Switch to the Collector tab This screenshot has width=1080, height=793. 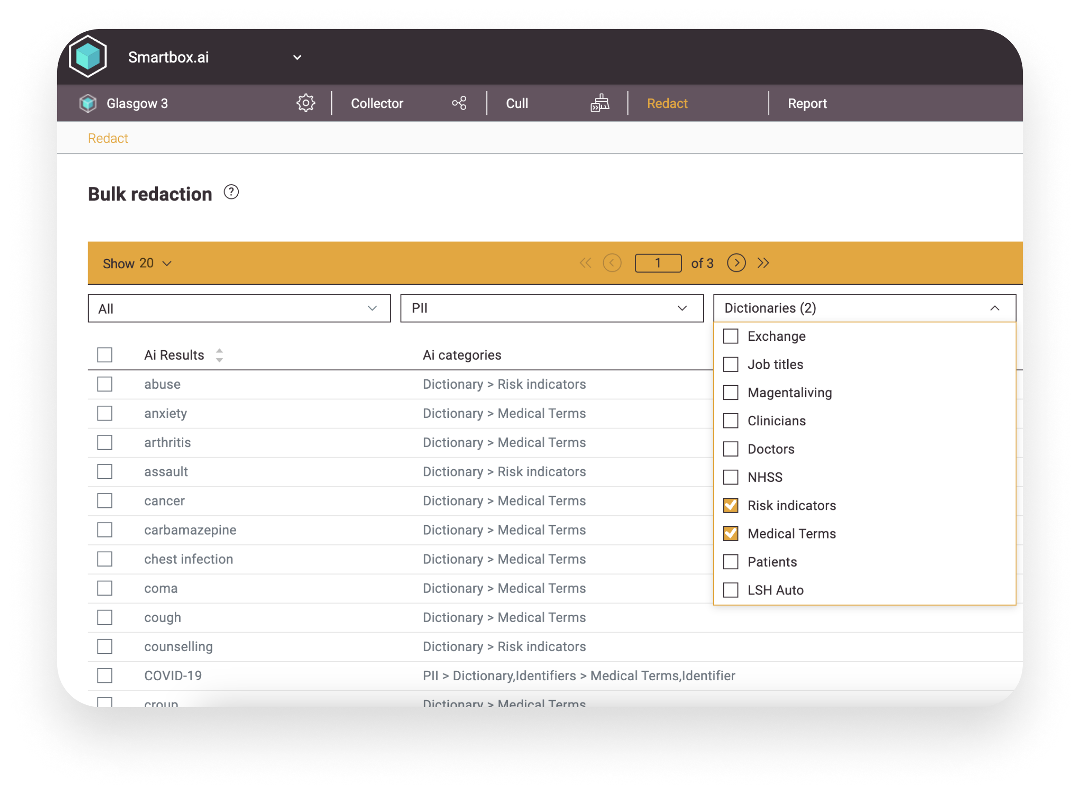coord(377,104)
